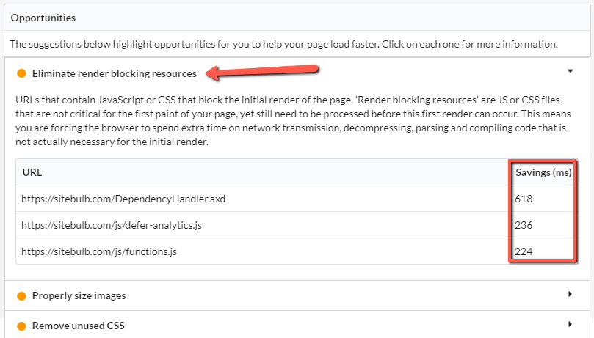The image size is (594, 338).
Task: Select the 618 savings value
Action: [x=524, y=199]
